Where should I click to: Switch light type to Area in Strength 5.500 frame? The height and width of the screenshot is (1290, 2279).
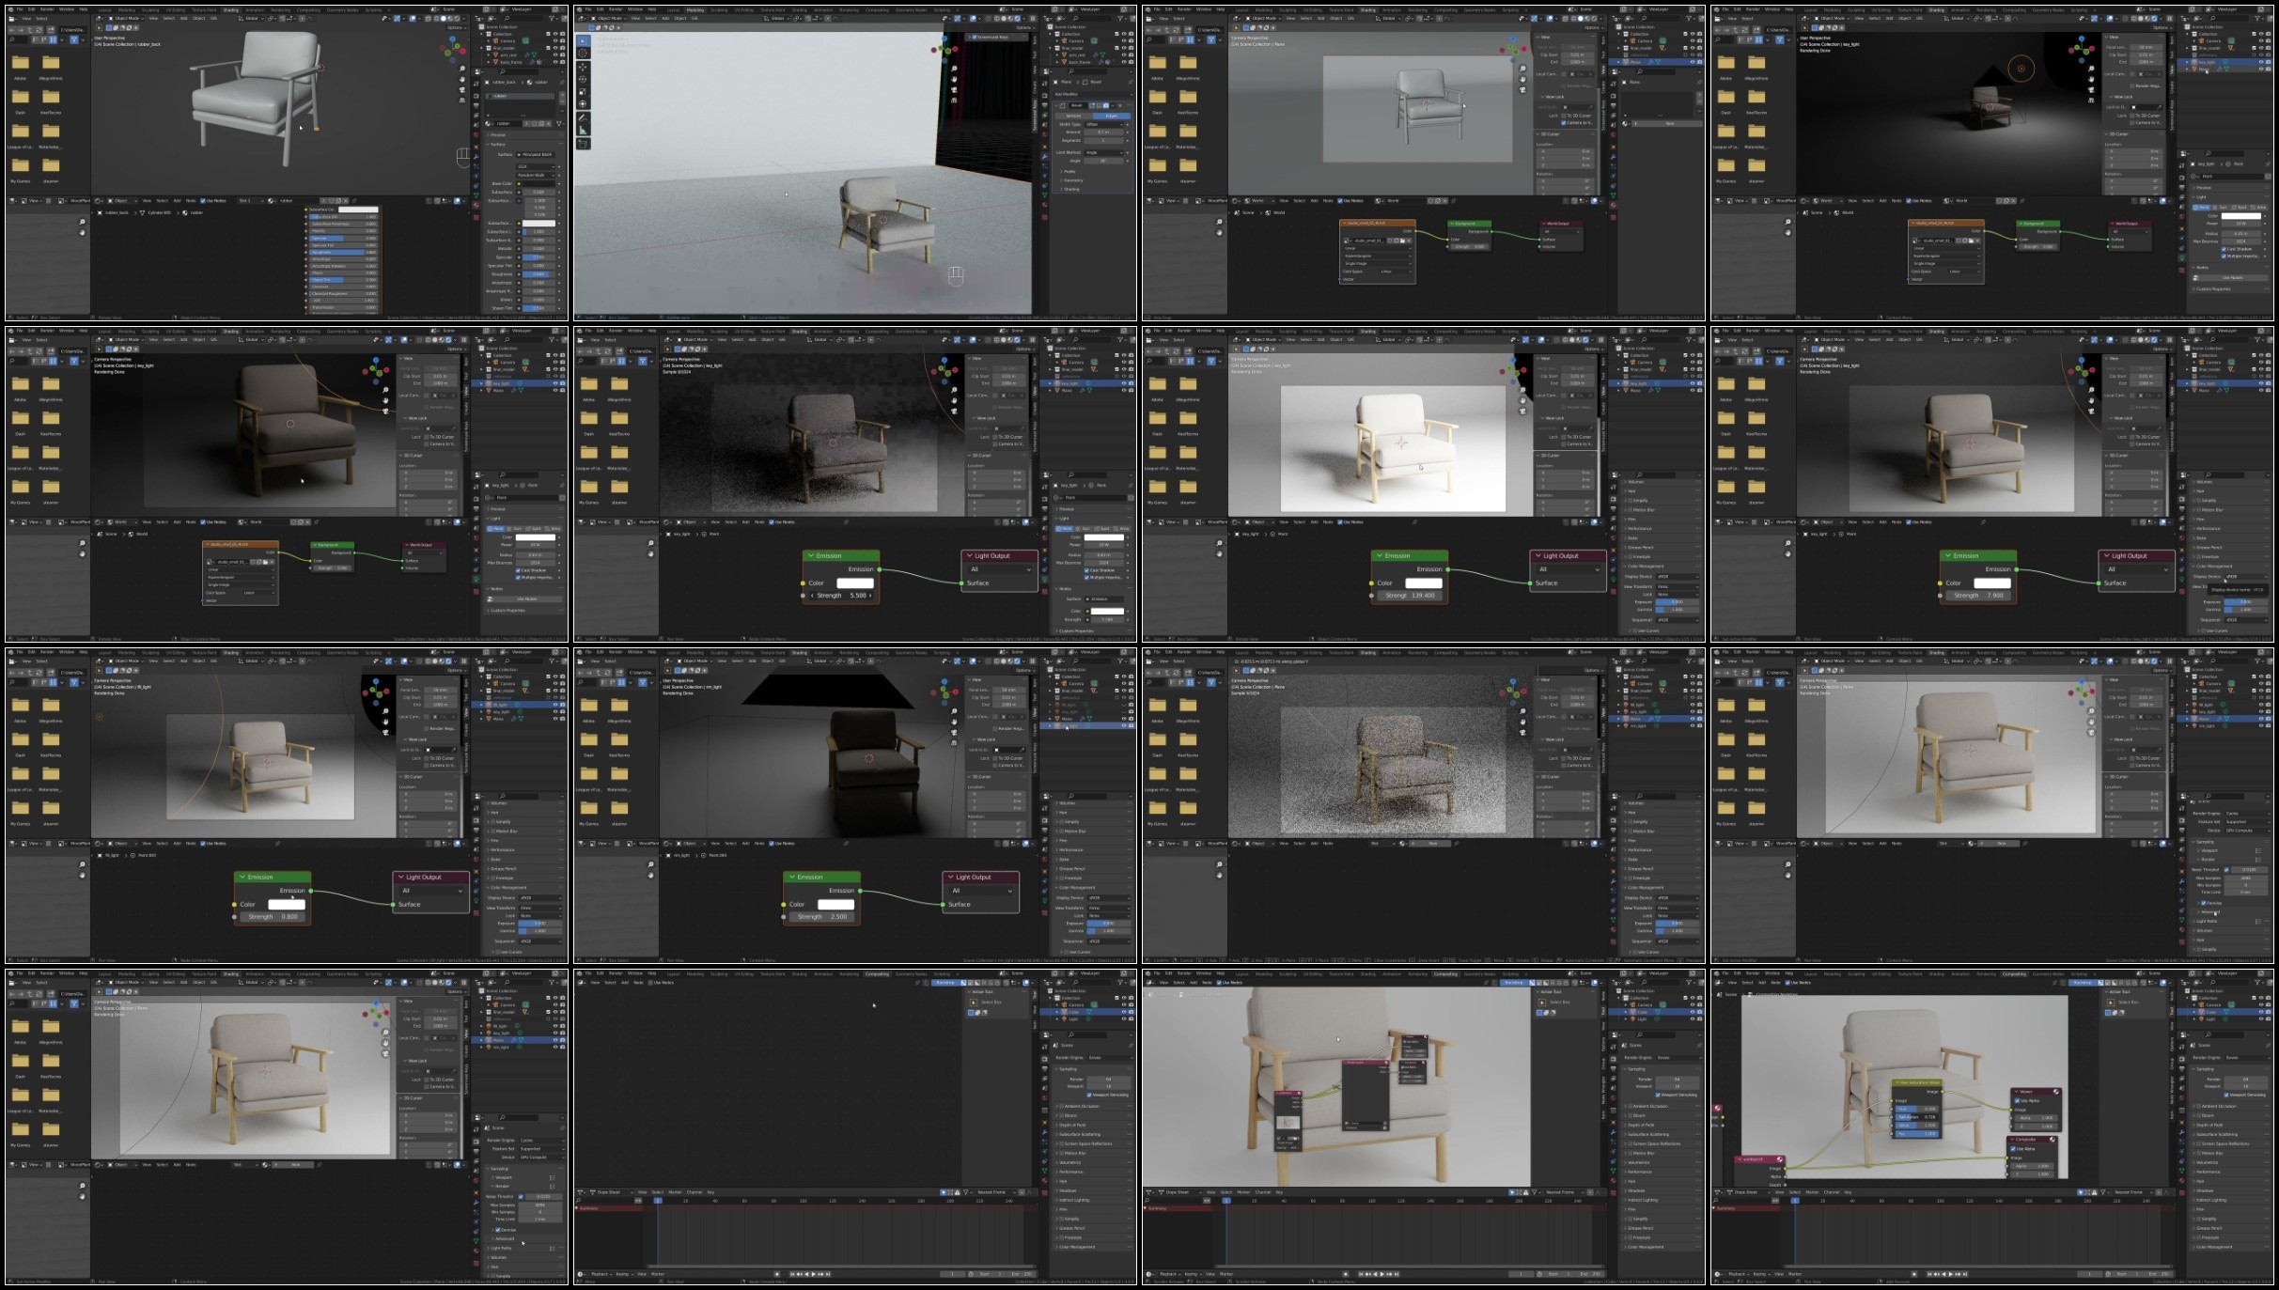(x=1122, y=529)
